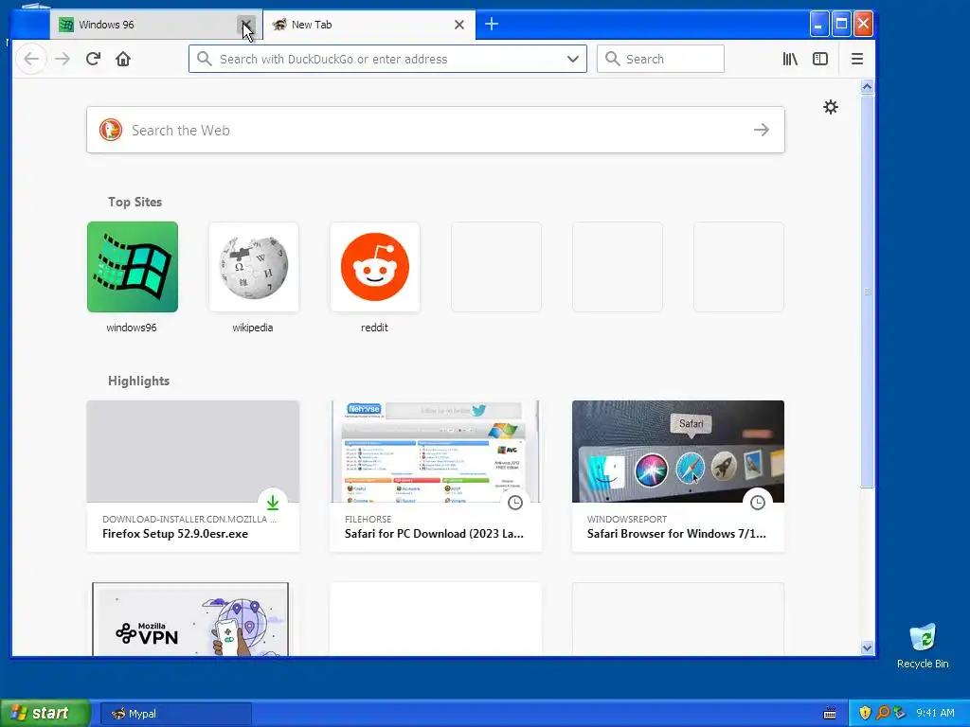Click the Filehorse screenshot thumbnail
970x727 pixels.
(x=436, y=452)
